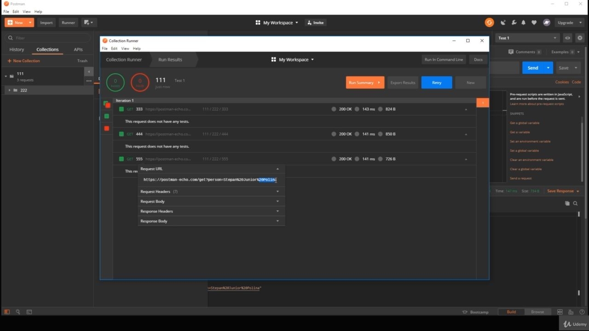Click Get a global variable snippet
The image size is (589, 331).
(525, 123)
